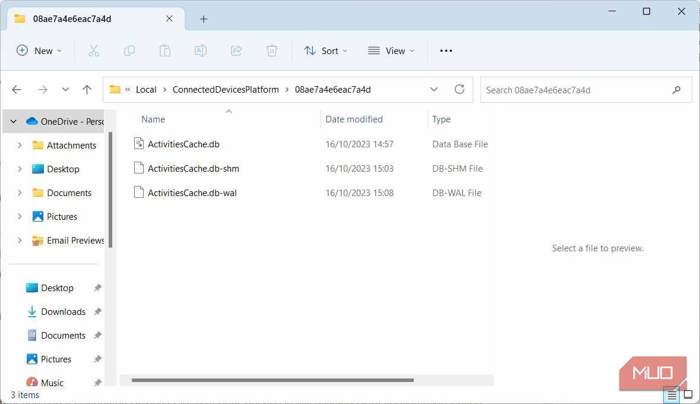Switch to the 08ae7a4e6eac7a4d tab
700x404 pixels.
[89, 18]
